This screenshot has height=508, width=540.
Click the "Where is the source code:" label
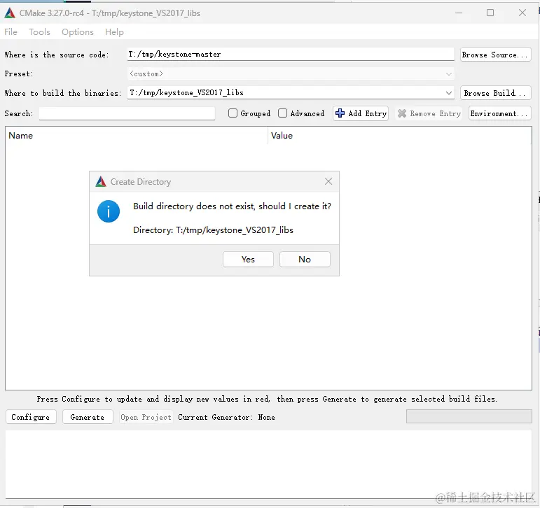[57, 55]
